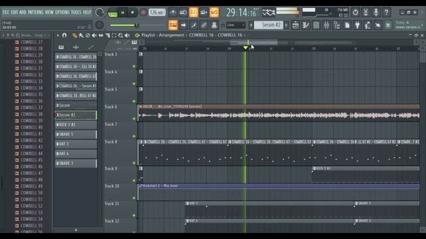Image resolution: width=426 pixels, height=239 pixels.
Task: Select the Delete tool in playlist toolbar
Action: (x=87, y=35)
